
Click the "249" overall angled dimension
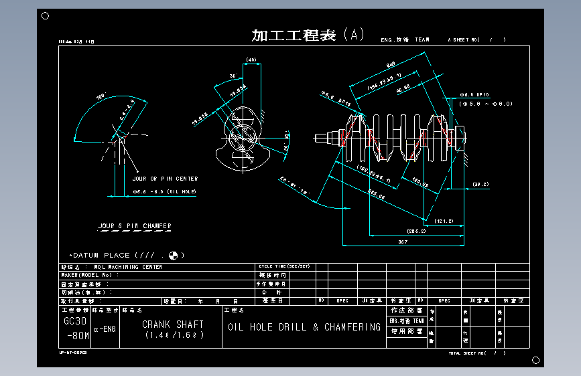pos(391,65)
